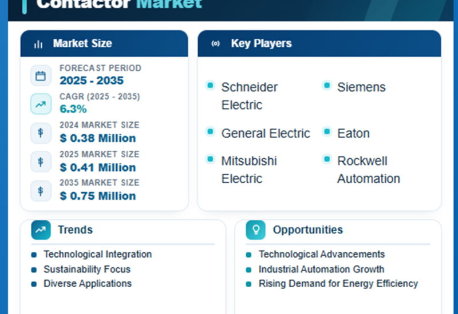The height and width of the screenshot is (314, 458).
Task: Click the bullet icon next to Rockwell Automation
Action: click(x=327, y=159)
